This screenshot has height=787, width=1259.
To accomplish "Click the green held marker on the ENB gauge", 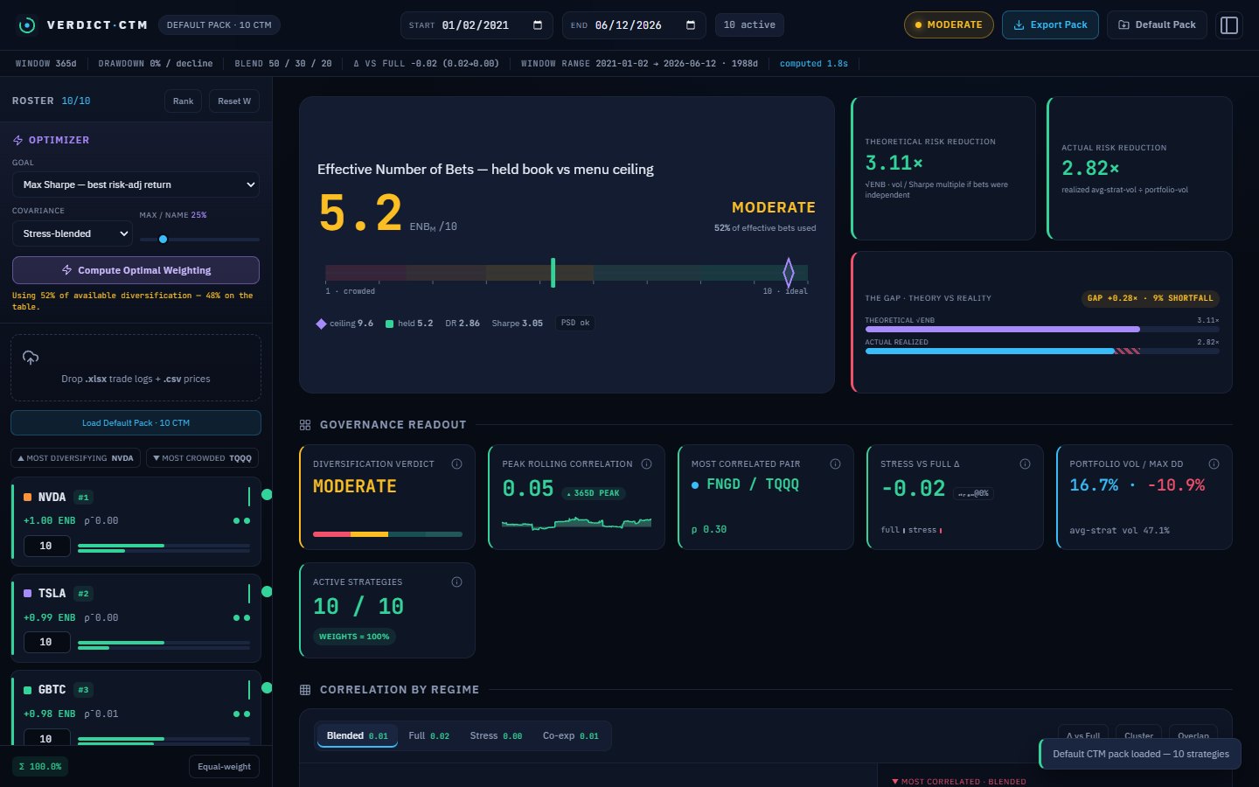I will click(x=553, y=273).
